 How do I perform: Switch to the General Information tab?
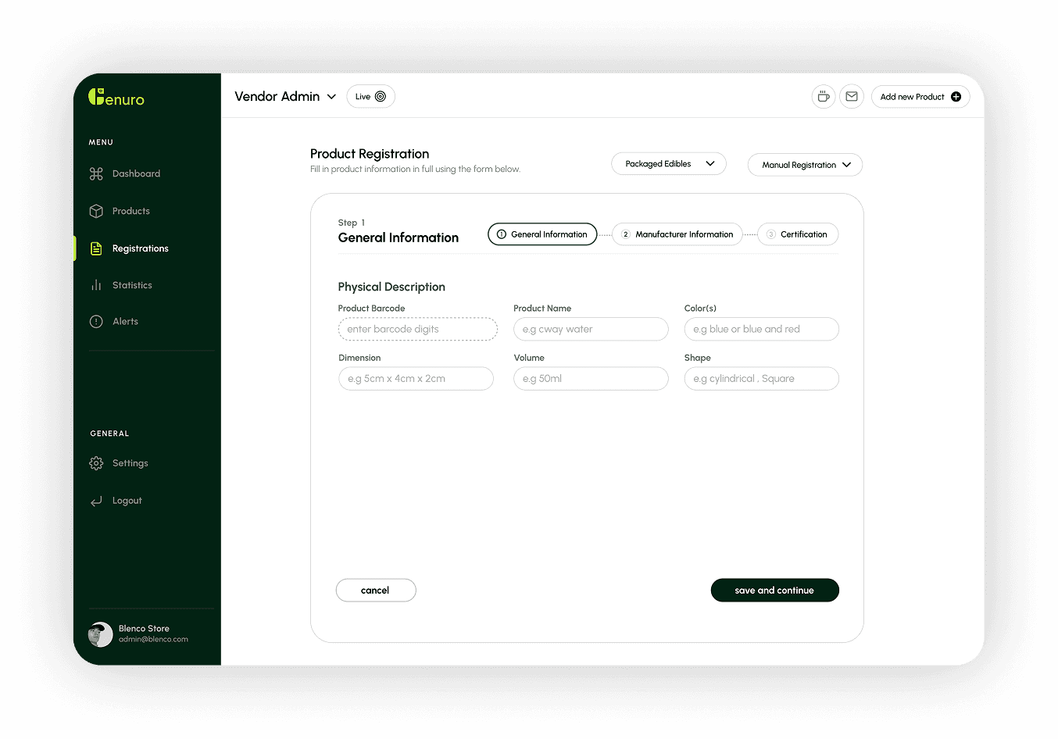click(542, 234)
